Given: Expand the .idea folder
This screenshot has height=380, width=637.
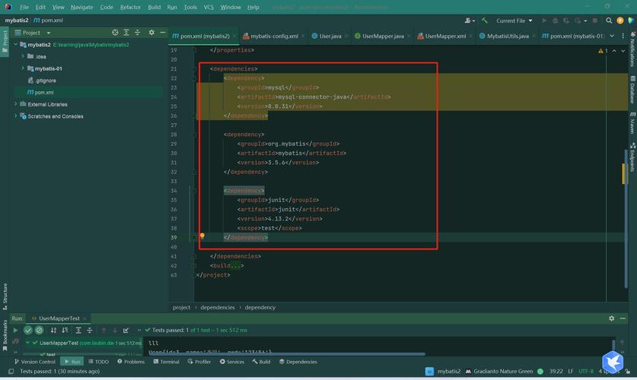Looking at the screenshot, I should (x=23, y=56).
